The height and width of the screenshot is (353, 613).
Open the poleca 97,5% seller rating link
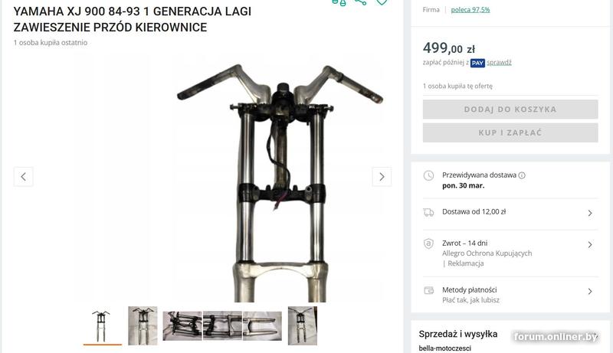(x=470, y=10)
